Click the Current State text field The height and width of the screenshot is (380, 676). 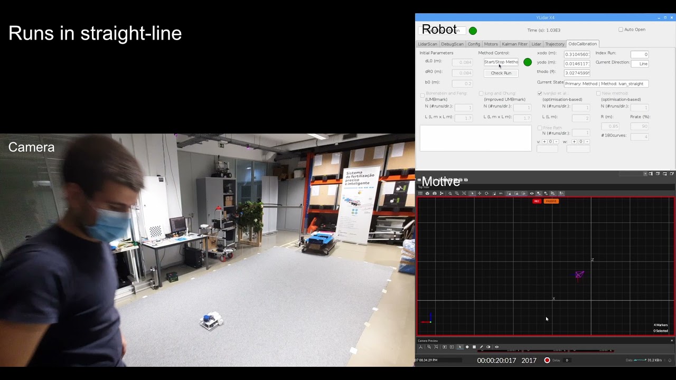point(606,83)
